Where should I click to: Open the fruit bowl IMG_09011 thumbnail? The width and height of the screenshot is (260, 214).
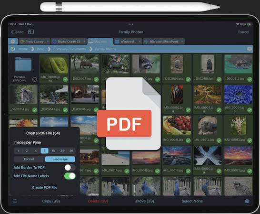(x=177, y=125)
